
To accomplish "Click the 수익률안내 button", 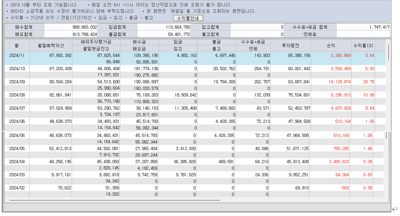I will (x=188, y=18).
